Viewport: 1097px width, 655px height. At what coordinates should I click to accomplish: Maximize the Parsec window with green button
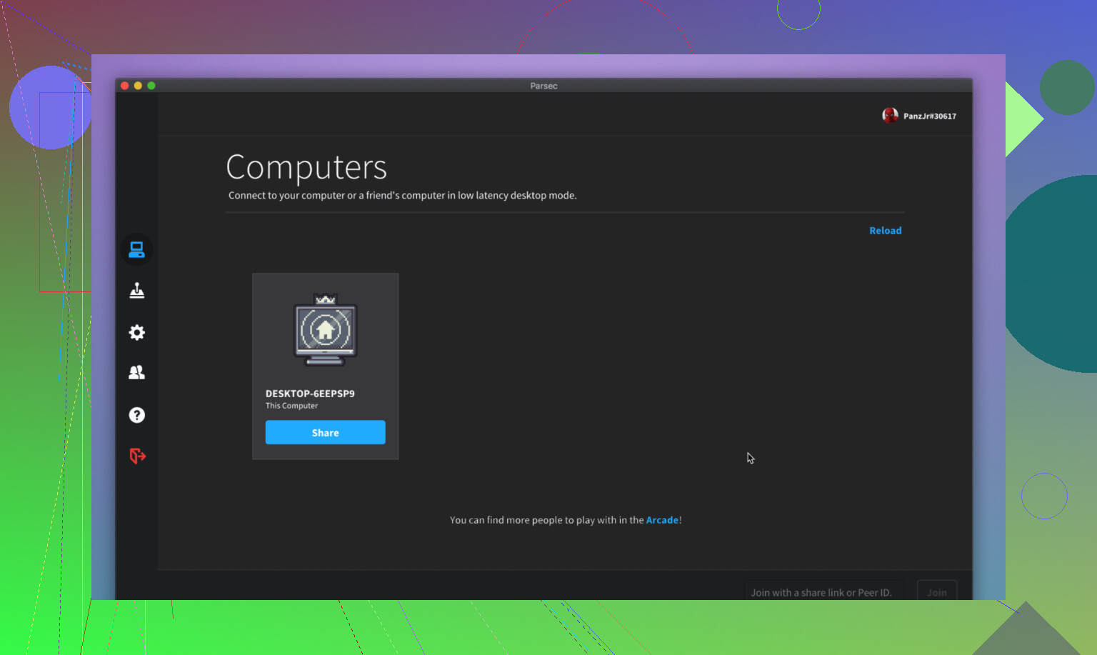coord(151,86)
